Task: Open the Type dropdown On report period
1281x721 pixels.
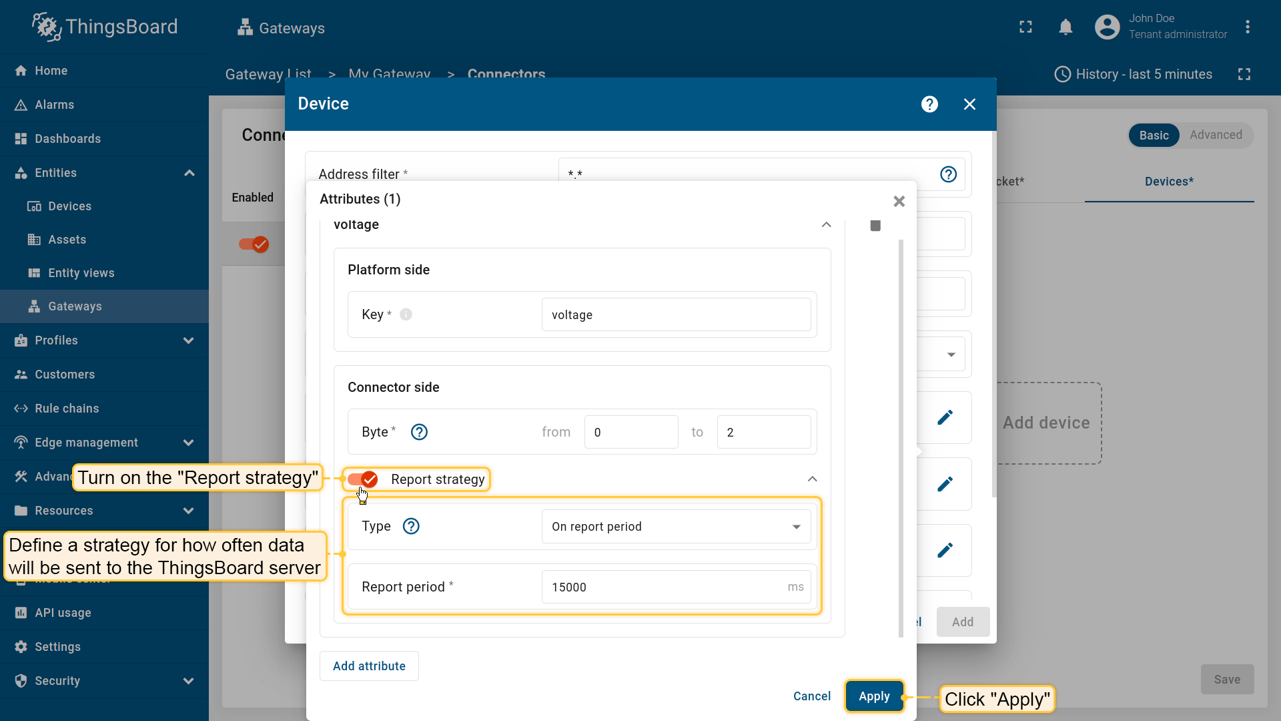Action: point(675,527)
